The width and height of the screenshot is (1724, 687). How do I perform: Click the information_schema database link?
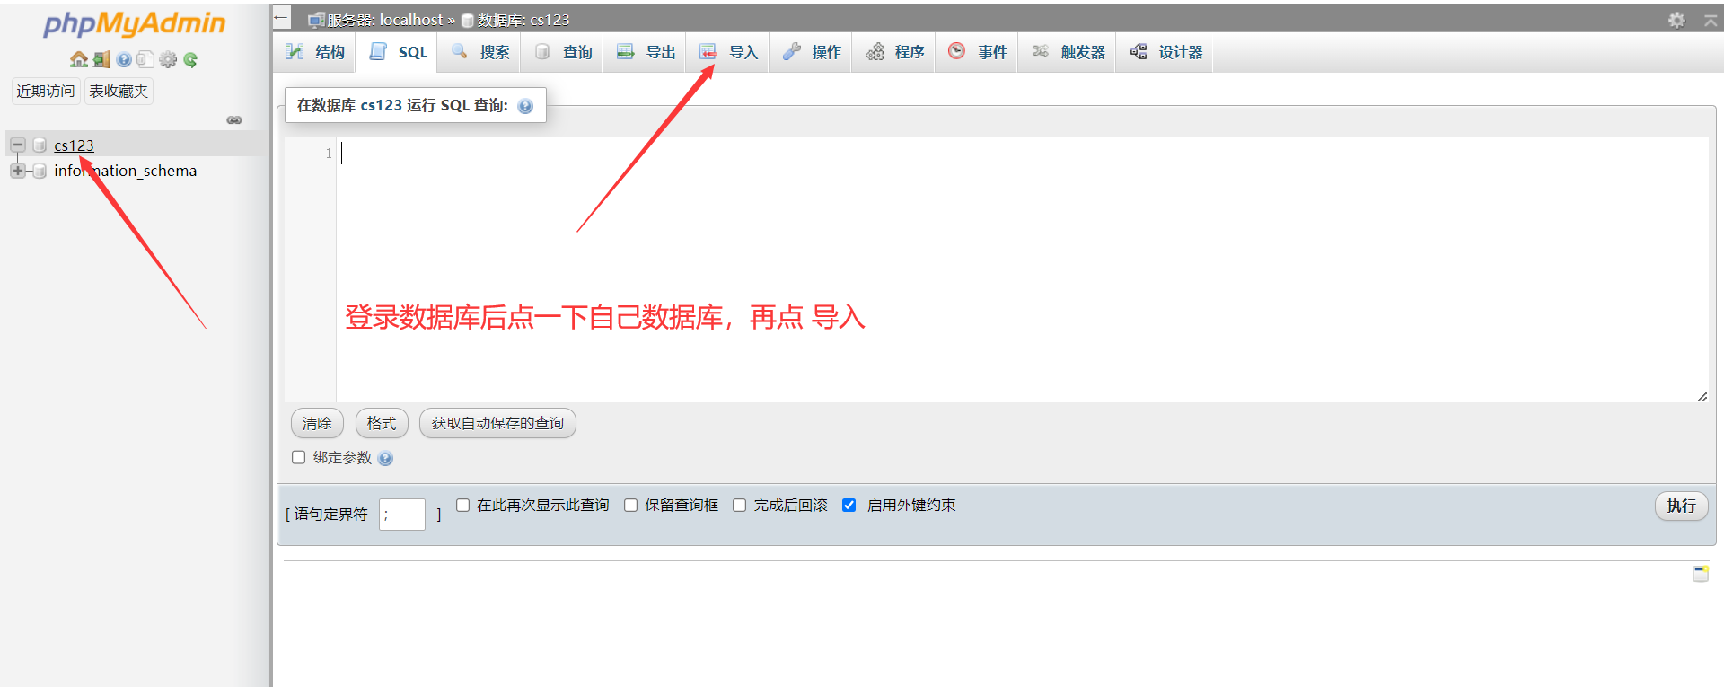click(125, 171)
